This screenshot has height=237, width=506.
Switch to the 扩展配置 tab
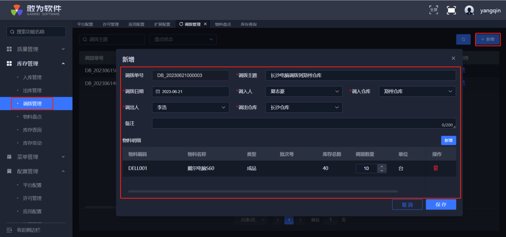pos(162,24)
